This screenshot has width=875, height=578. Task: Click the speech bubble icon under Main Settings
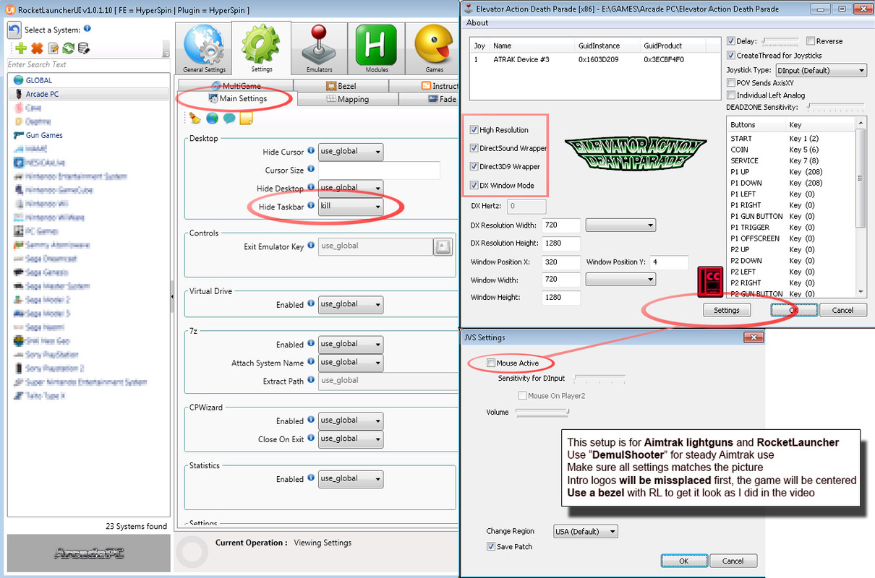click(x=229, y=118)
